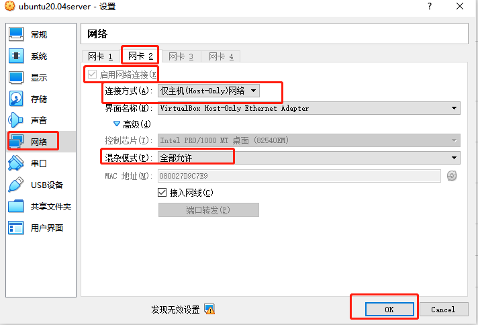
Task: Click the invalid settings warning icon
Action: pos(209,309)
